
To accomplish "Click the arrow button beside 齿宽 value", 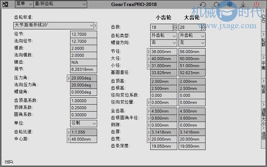I will [148, 139].
